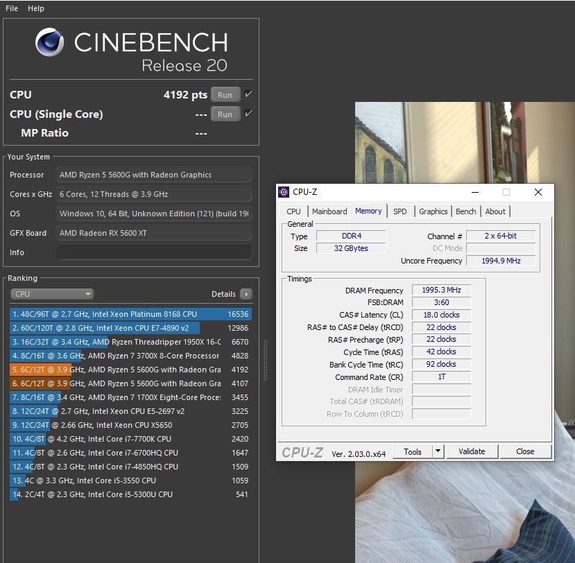The image size is (575, 563).
Task: Switch to the CPU tab in CPU-Z
Action: pyautogui.click(x=293, y=211)
